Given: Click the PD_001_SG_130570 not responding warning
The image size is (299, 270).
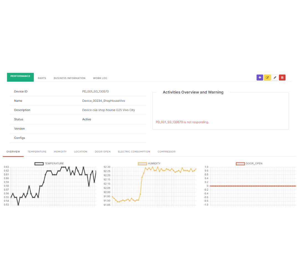Looking at the screenshot, I should [182, 122].
